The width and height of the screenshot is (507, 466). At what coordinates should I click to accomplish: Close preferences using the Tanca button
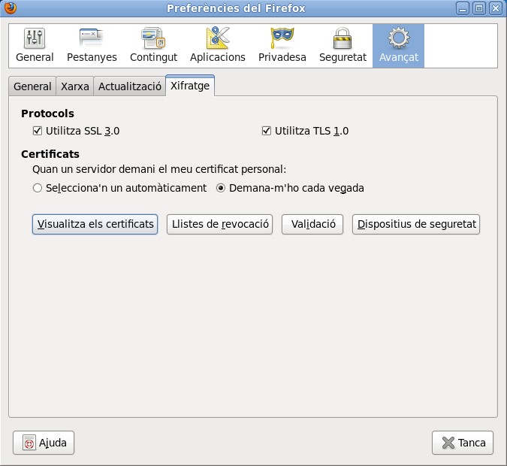pos(463,443)
